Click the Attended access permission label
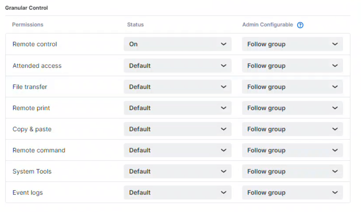The height and width of the screenshot is (212, 361). point(37,66)
